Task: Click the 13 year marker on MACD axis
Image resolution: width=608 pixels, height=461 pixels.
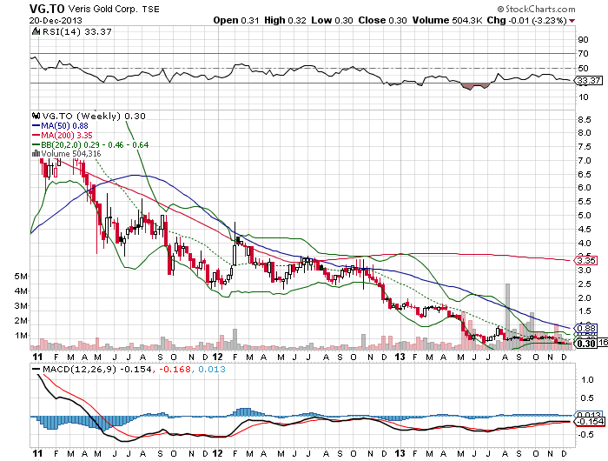Action: coord(398,453)
